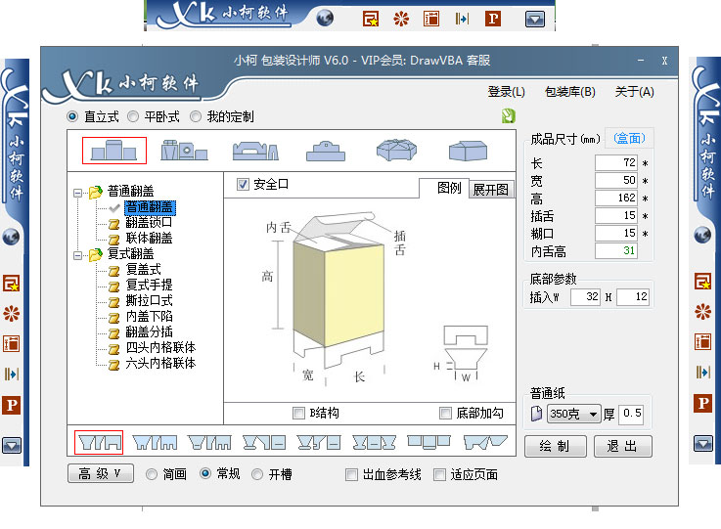Switch to the 图例 tab
This screenshot has width=721, height=529.
448,188
